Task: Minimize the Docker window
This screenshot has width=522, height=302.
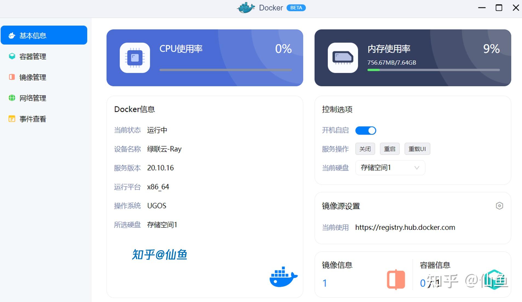Action: point(482,8)
